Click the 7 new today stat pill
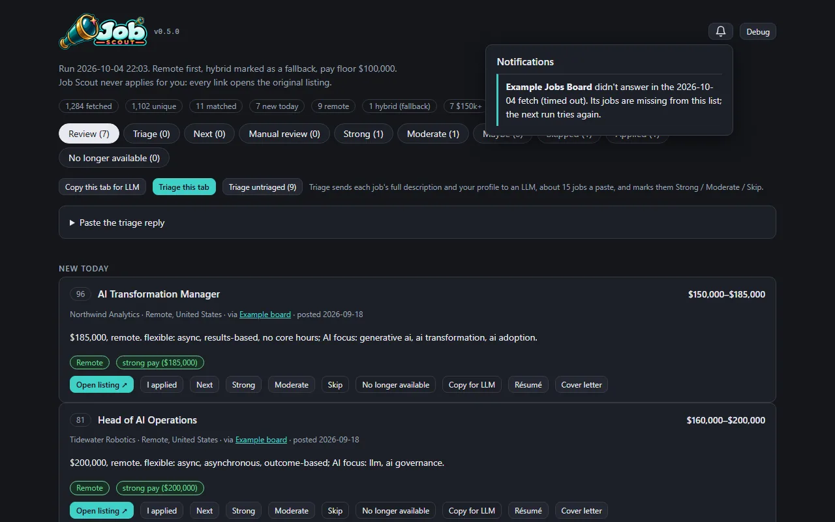 277,106
